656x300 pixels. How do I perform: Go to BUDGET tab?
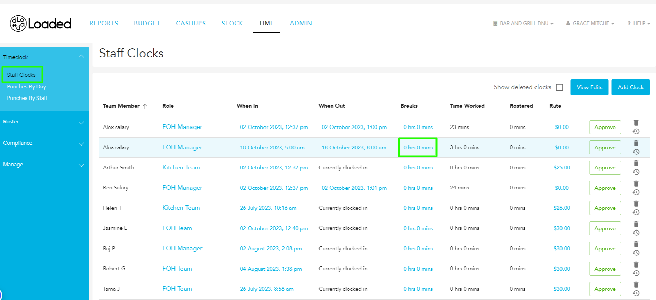click(147, 23)
